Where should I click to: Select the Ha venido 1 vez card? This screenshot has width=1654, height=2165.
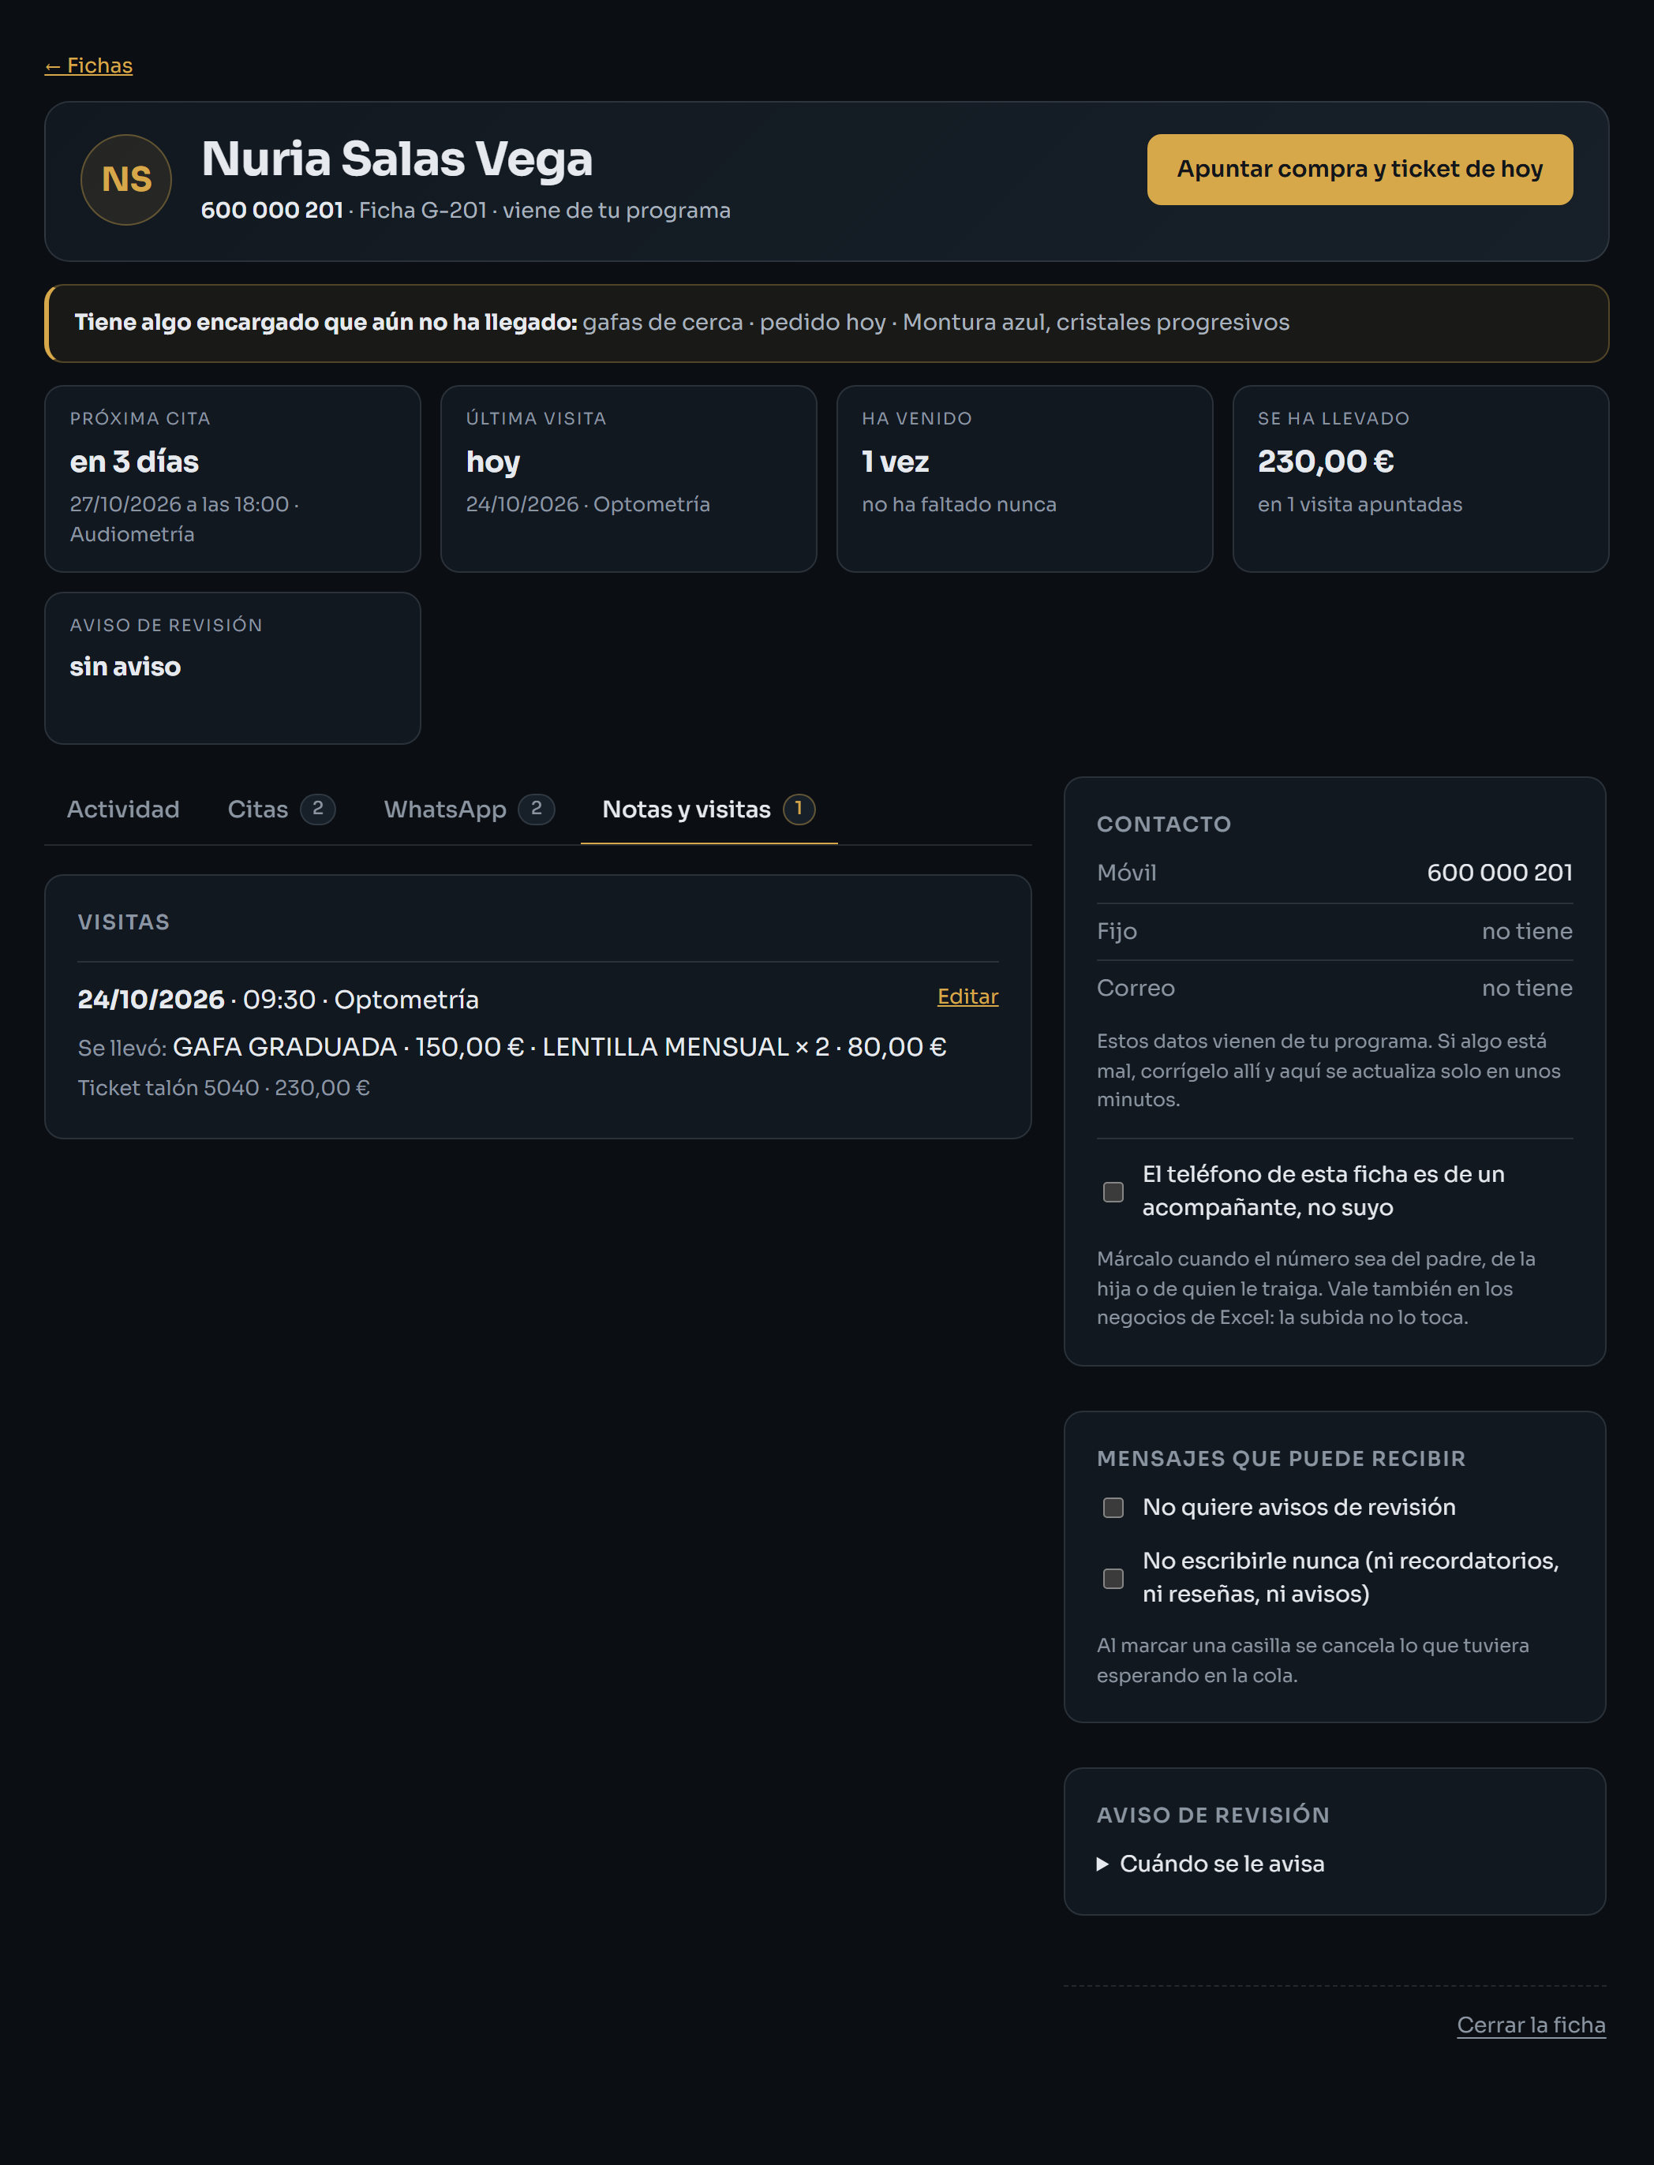tap(1024, 478)
